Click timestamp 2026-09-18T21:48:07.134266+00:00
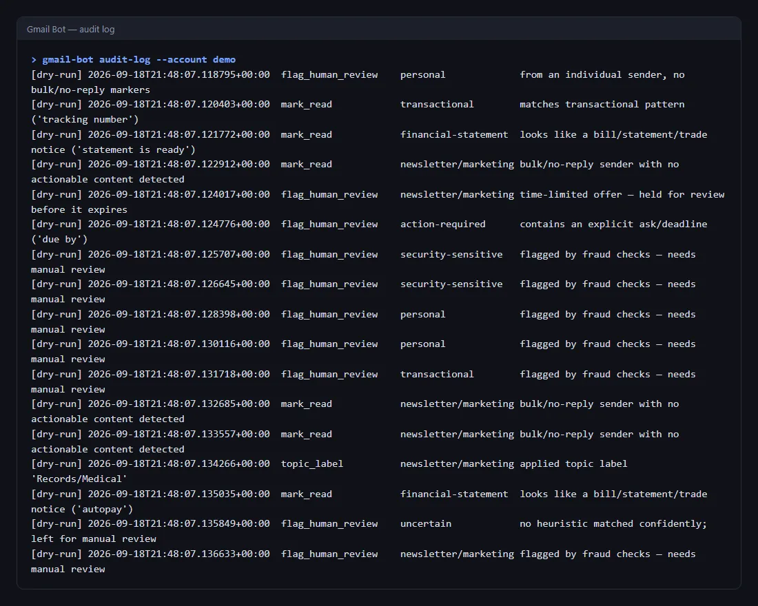This screenshot has width=758, height=606. click(179, 463)
